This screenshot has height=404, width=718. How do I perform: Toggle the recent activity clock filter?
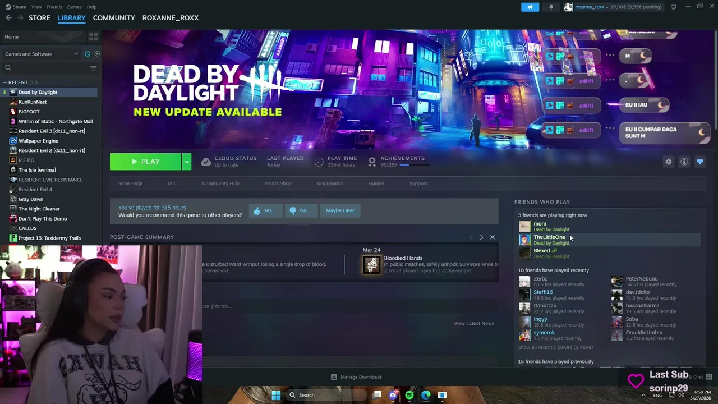pyautogui.click(x=88, y=54)
